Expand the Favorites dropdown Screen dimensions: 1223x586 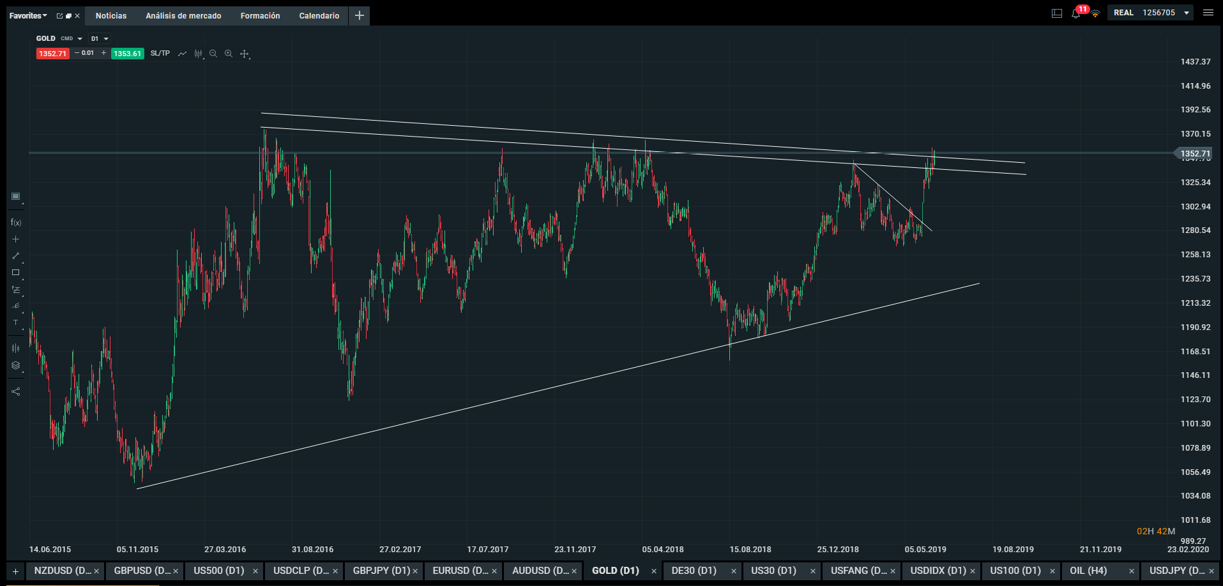pyautogui.click(x=28, y=16)
